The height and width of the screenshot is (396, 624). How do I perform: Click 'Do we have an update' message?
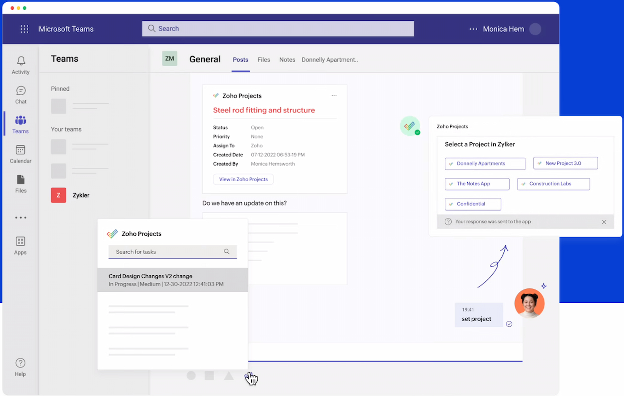(x=245, y=203)
